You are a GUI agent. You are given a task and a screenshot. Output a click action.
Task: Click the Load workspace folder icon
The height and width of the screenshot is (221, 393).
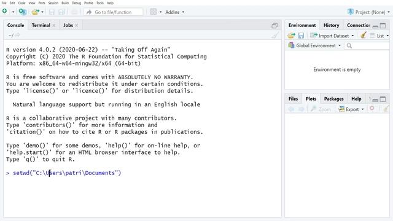(x=291, y=36)
